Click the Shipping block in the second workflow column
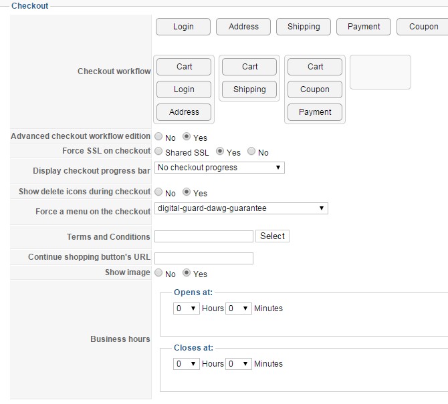 pyautogui.click(x=249, y=89)
